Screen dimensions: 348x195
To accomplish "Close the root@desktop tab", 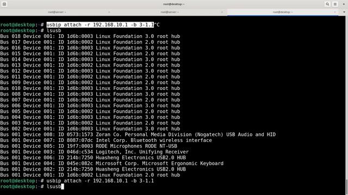I will [335, 12].
